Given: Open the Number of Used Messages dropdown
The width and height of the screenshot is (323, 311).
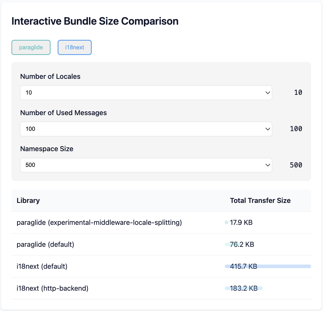Looking at the screenshot, I should pos(146,129).
